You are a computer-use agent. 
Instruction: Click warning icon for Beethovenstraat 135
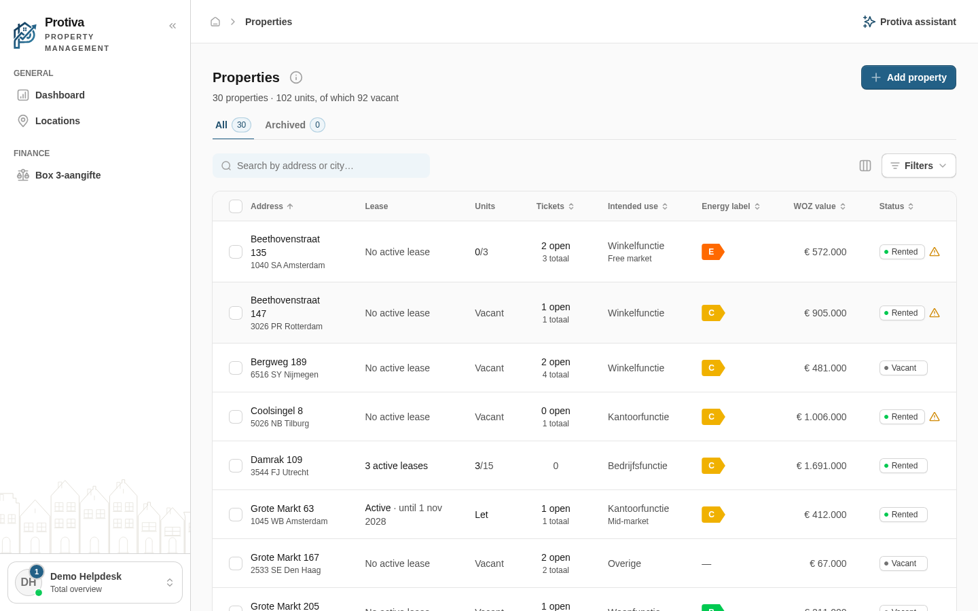(935, 252)
